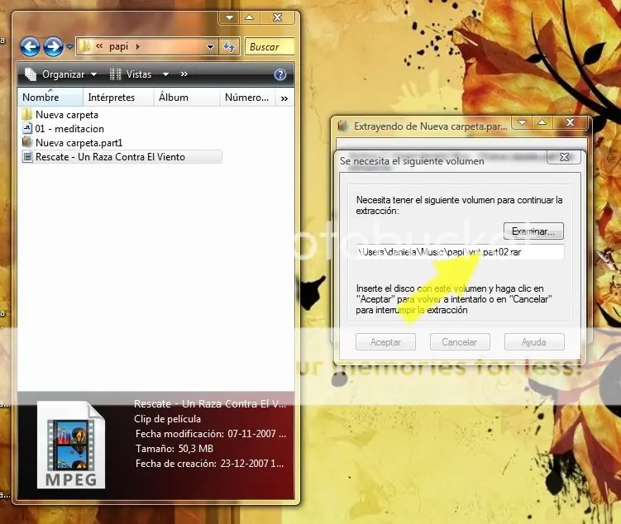Viewport: 621px width, 524px height.
Task: Maximize the Extrayendo window
Action: coord(542,122)
